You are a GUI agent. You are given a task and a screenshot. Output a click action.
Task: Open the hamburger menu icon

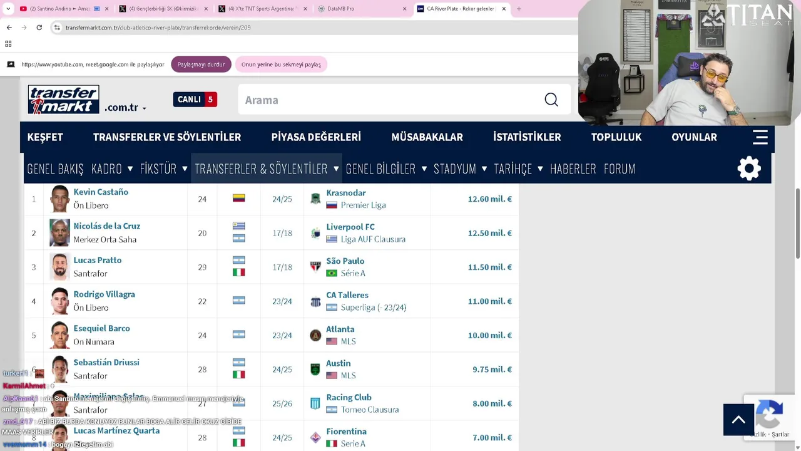coord(760,137)
